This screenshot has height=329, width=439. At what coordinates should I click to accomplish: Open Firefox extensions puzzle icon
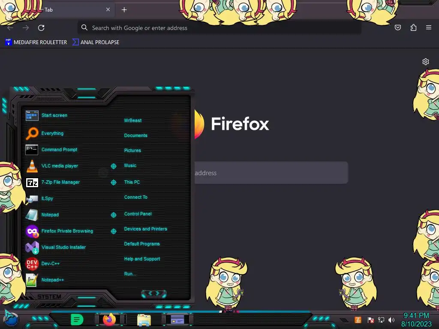pyautogui.click(x=414, y=27)
